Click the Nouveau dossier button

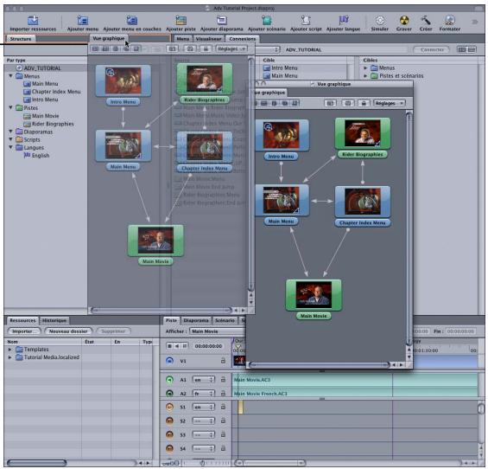(x=68, y=331)
